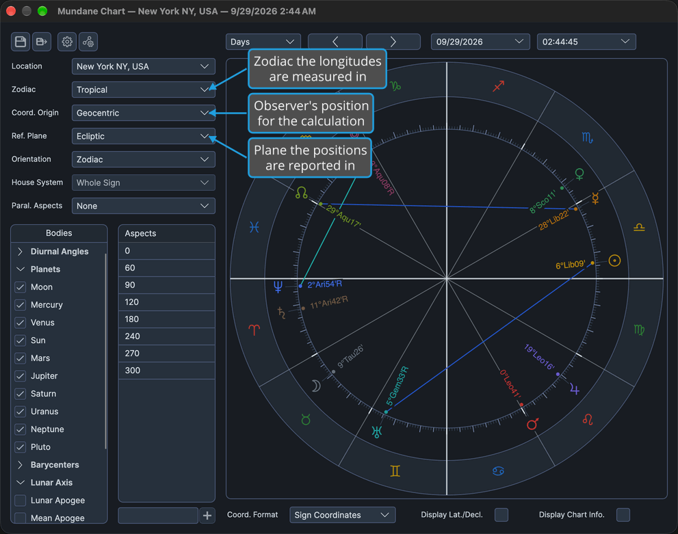The width and height of the screenshot is (678, 534).
Task: Uncheck the Venus checkbox
Action: pos(21,323)
